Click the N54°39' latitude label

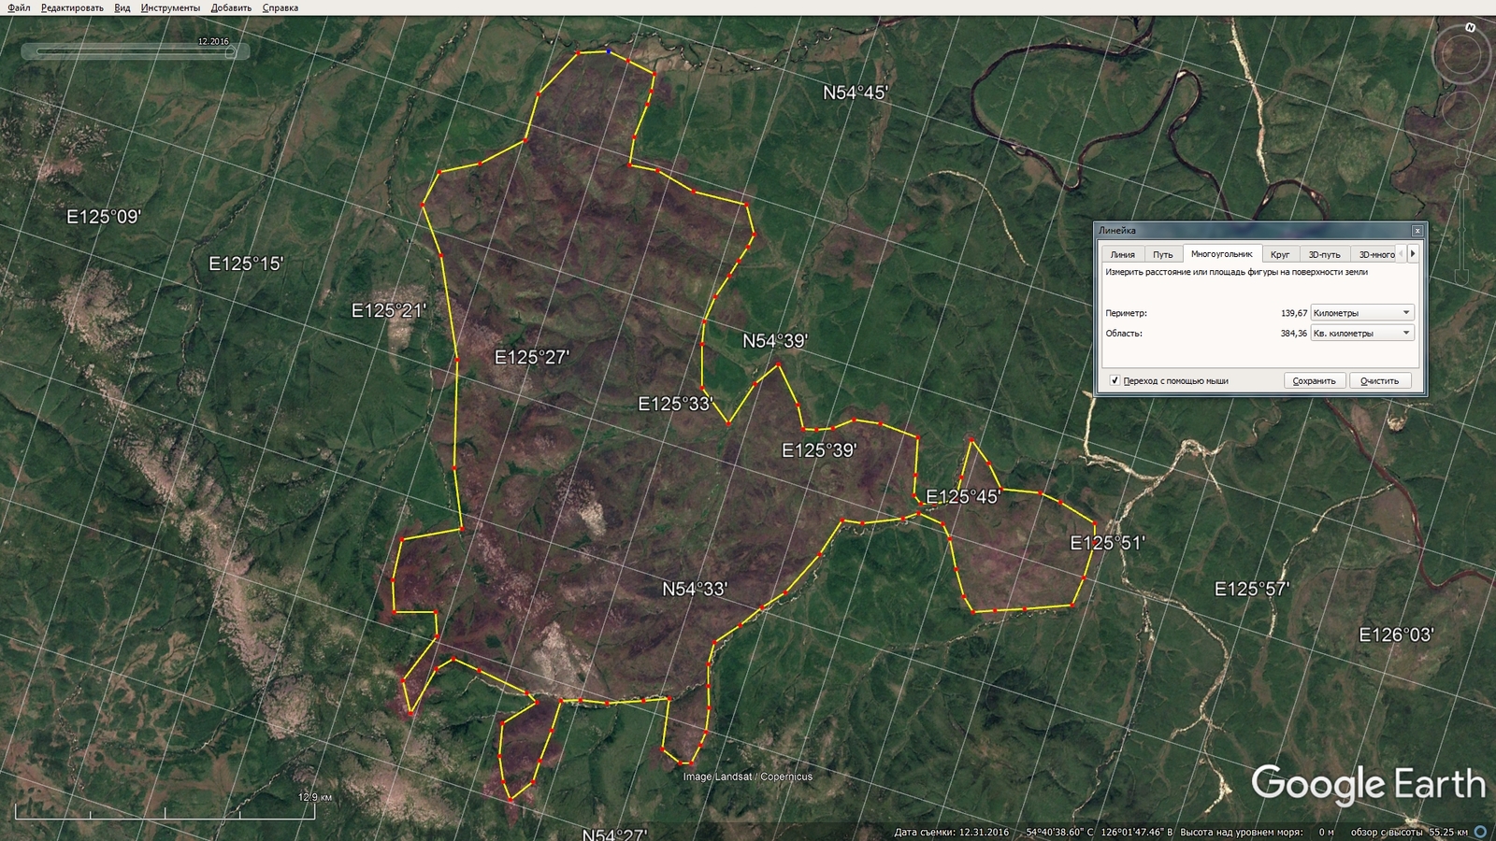pyautogui.click(x=775, y=341)
